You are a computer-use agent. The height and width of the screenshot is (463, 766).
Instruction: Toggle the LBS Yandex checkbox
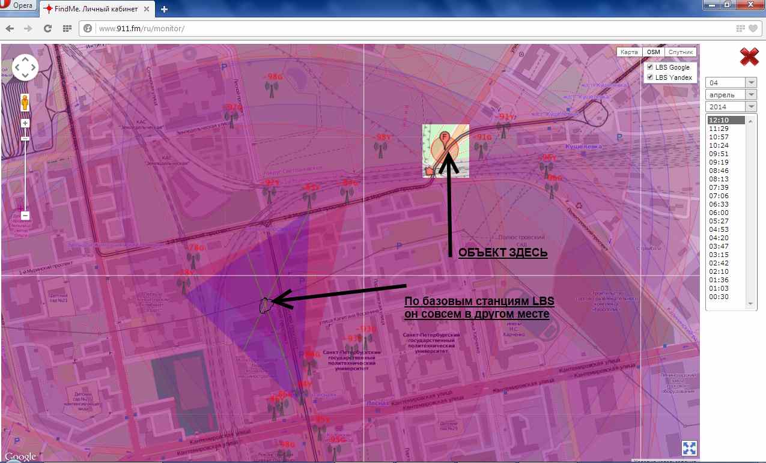[649, 77]
